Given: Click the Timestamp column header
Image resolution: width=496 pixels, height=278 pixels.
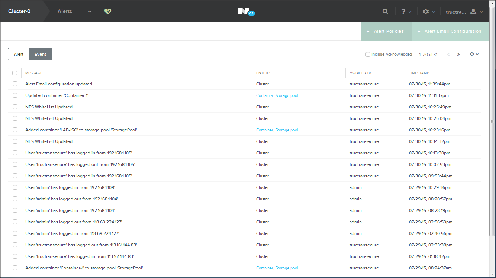Looking at the screenshot, I should (419, 73).
